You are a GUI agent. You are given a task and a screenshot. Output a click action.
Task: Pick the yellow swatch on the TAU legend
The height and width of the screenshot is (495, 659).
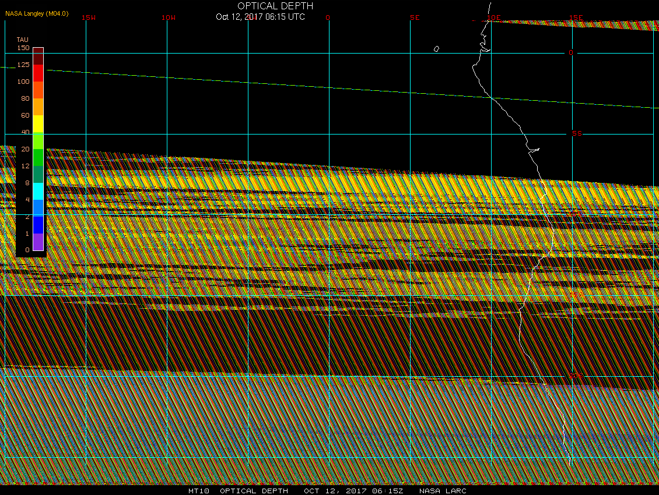[38, 124]
